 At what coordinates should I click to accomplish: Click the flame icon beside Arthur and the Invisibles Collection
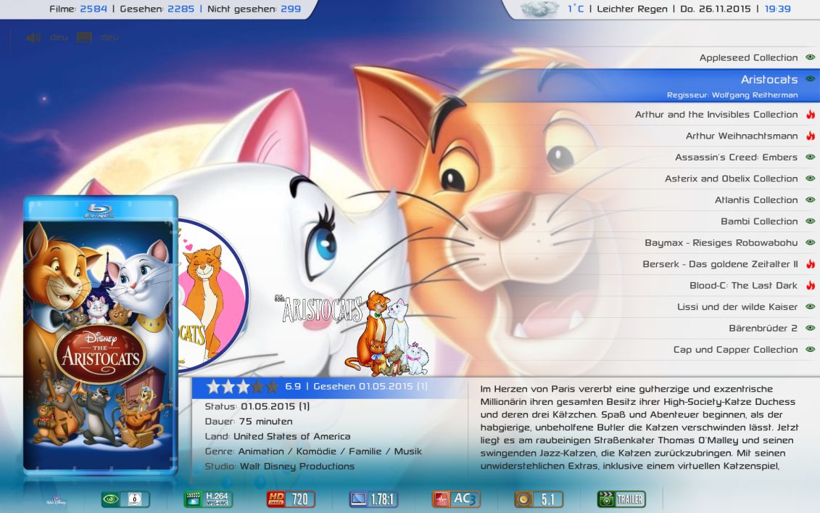tap(810, 114)
